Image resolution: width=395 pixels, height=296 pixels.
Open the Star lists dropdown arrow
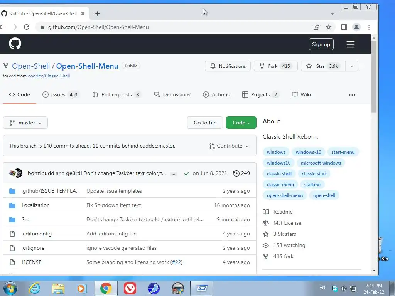352,66
